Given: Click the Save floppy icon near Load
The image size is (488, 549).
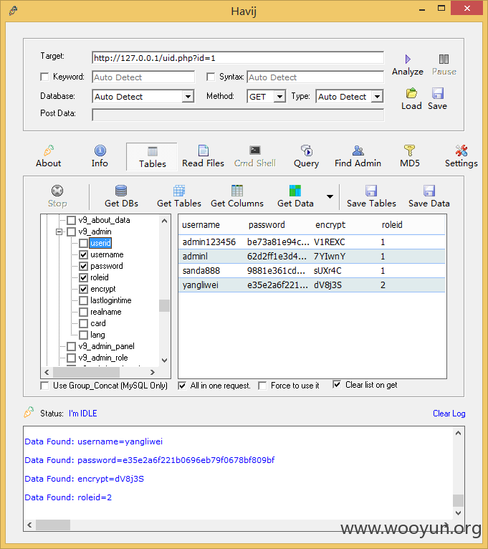Looking at the screenshot, I should (x=438, y=93).
